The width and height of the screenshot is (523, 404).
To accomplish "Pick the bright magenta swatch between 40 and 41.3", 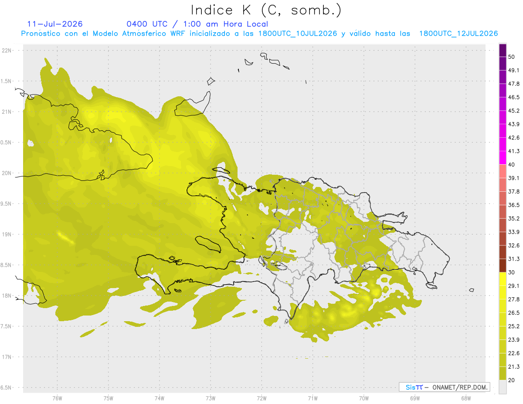I will [503, 158].
